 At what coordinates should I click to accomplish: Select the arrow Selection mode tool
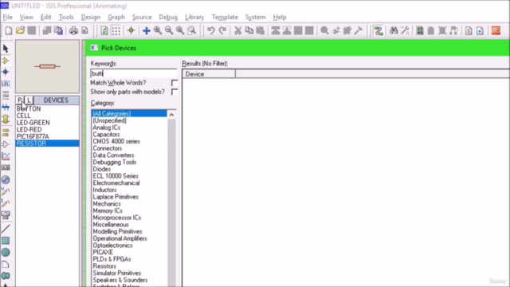(x=6, y=49)
